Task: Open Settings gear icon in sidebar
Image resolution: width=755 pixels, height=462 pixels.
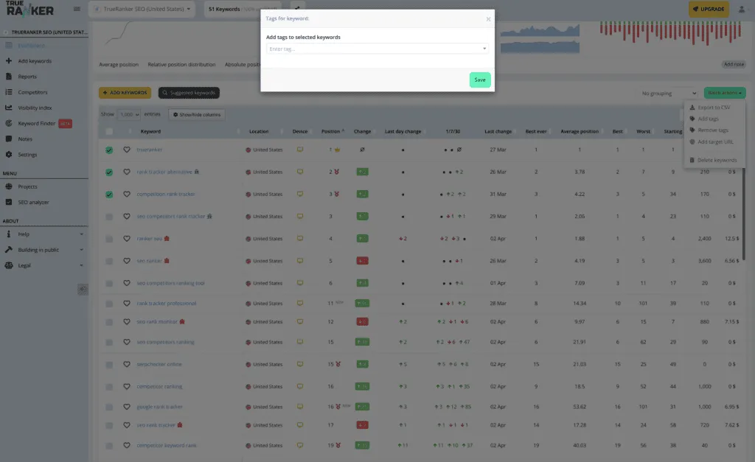Action: [x=9, y=155]
